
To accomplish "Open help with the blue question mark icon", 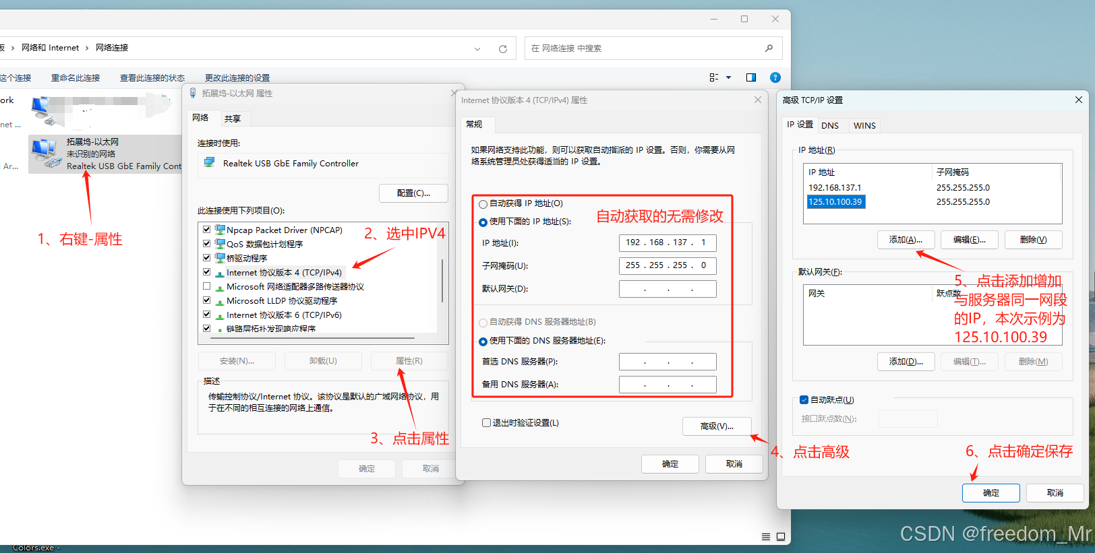I will click(775, 77).
